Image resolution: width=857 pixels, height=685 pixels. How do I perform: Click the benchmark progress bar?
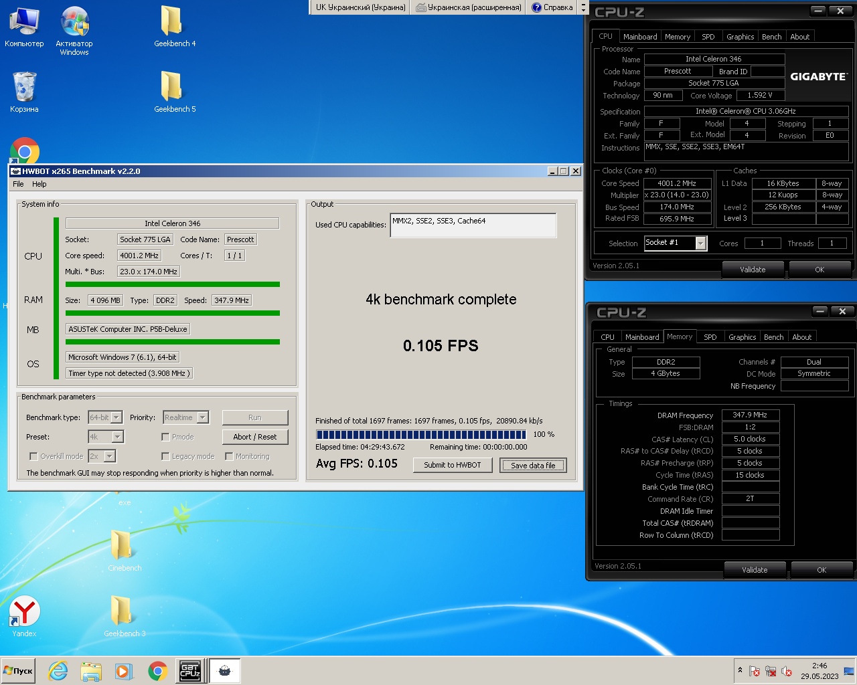[421, 434]
